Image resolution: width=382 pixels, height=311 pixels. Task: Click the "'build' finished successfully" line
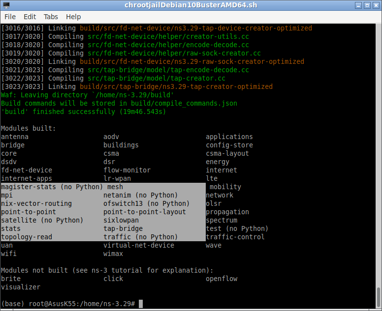tap(84, 112)
